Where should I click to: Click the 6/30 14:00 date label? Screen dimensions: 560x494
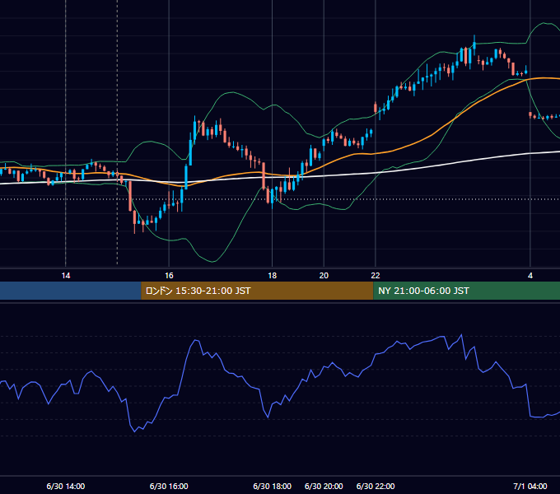(x=66, y=486)
